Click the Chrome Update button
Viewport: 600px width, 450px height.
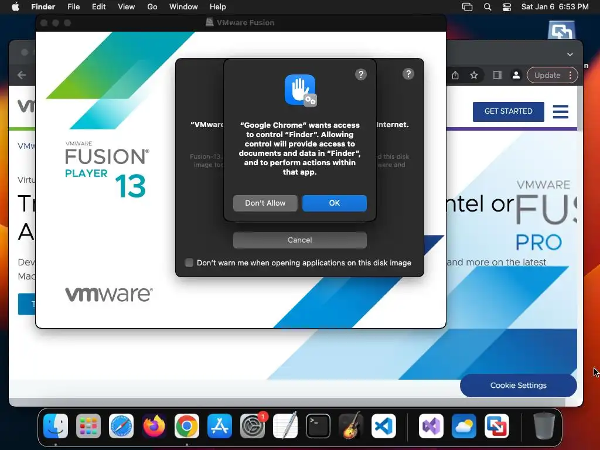547,75
